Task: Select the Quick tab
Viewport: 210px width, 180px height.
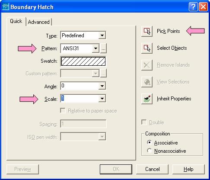Action: [16, 21]
